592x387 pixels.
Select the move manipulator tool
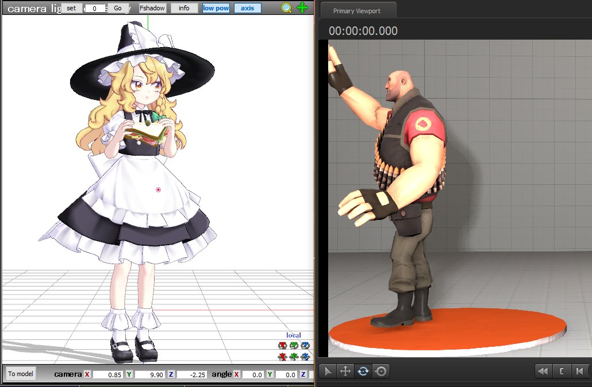point(345,371)
